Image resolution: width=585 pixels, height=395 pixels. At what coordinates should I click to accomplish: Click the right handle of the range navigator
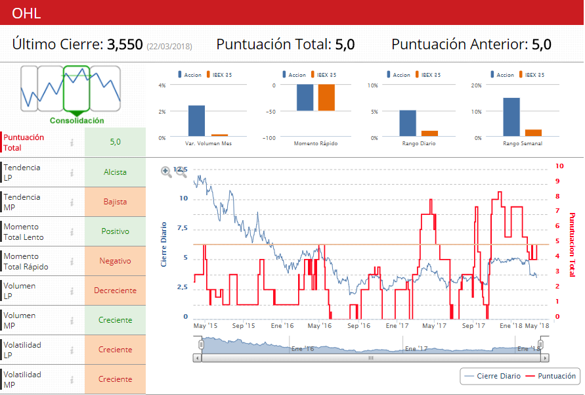540,344
